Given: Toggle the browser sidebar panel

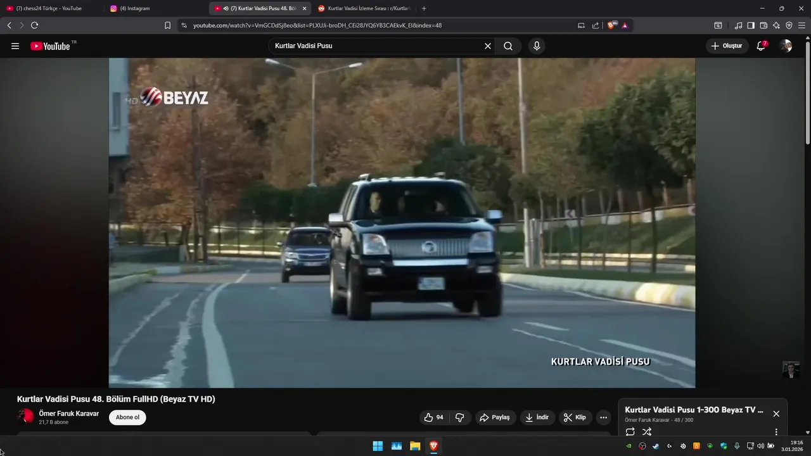Looking at the screenshot, I should tap(751, 25).
